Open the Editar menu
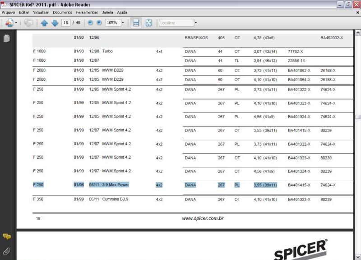The image size is (361, 260). click(x=24, y=13)
